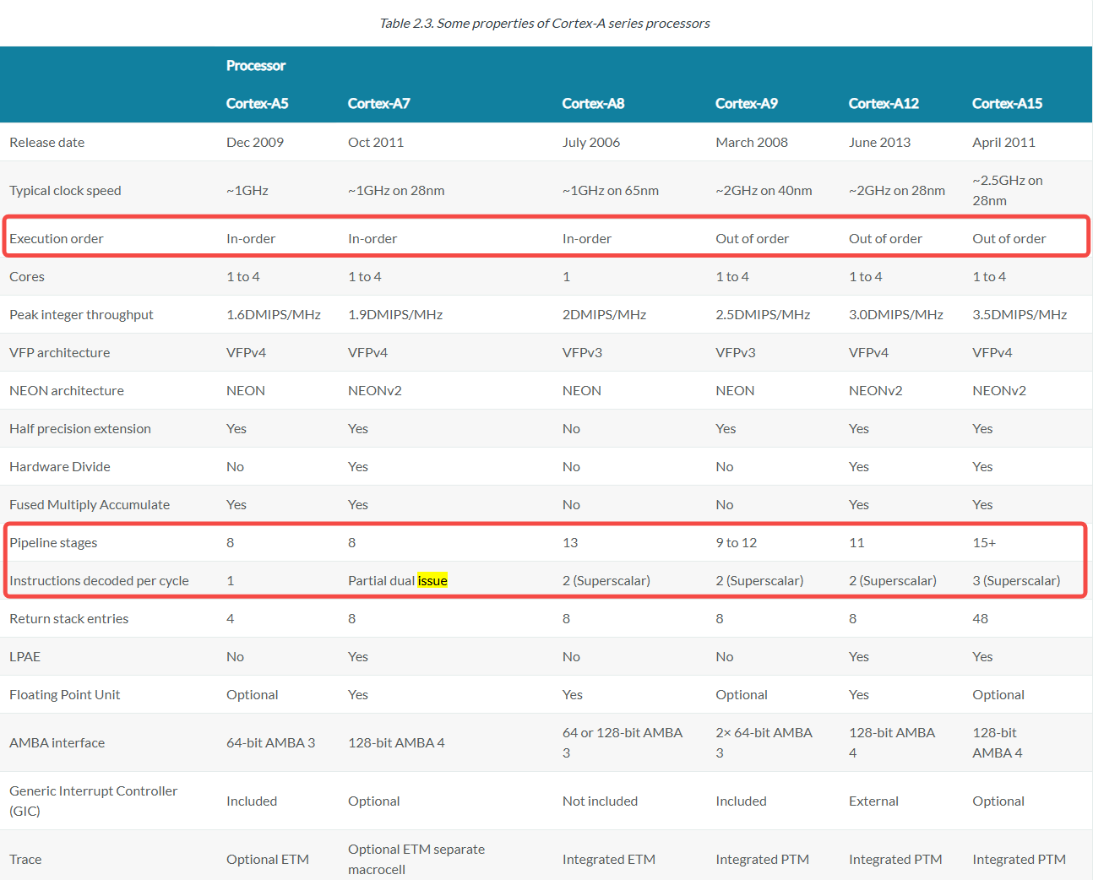This screenshot has width=1093, height=880.
Task: Select the 'Peak integer throughput' row label
Action: (81, 315)
